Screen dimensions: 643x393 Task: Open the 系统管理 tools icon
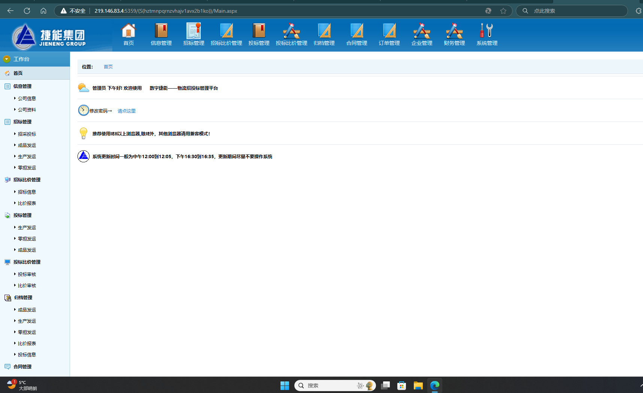487,31
